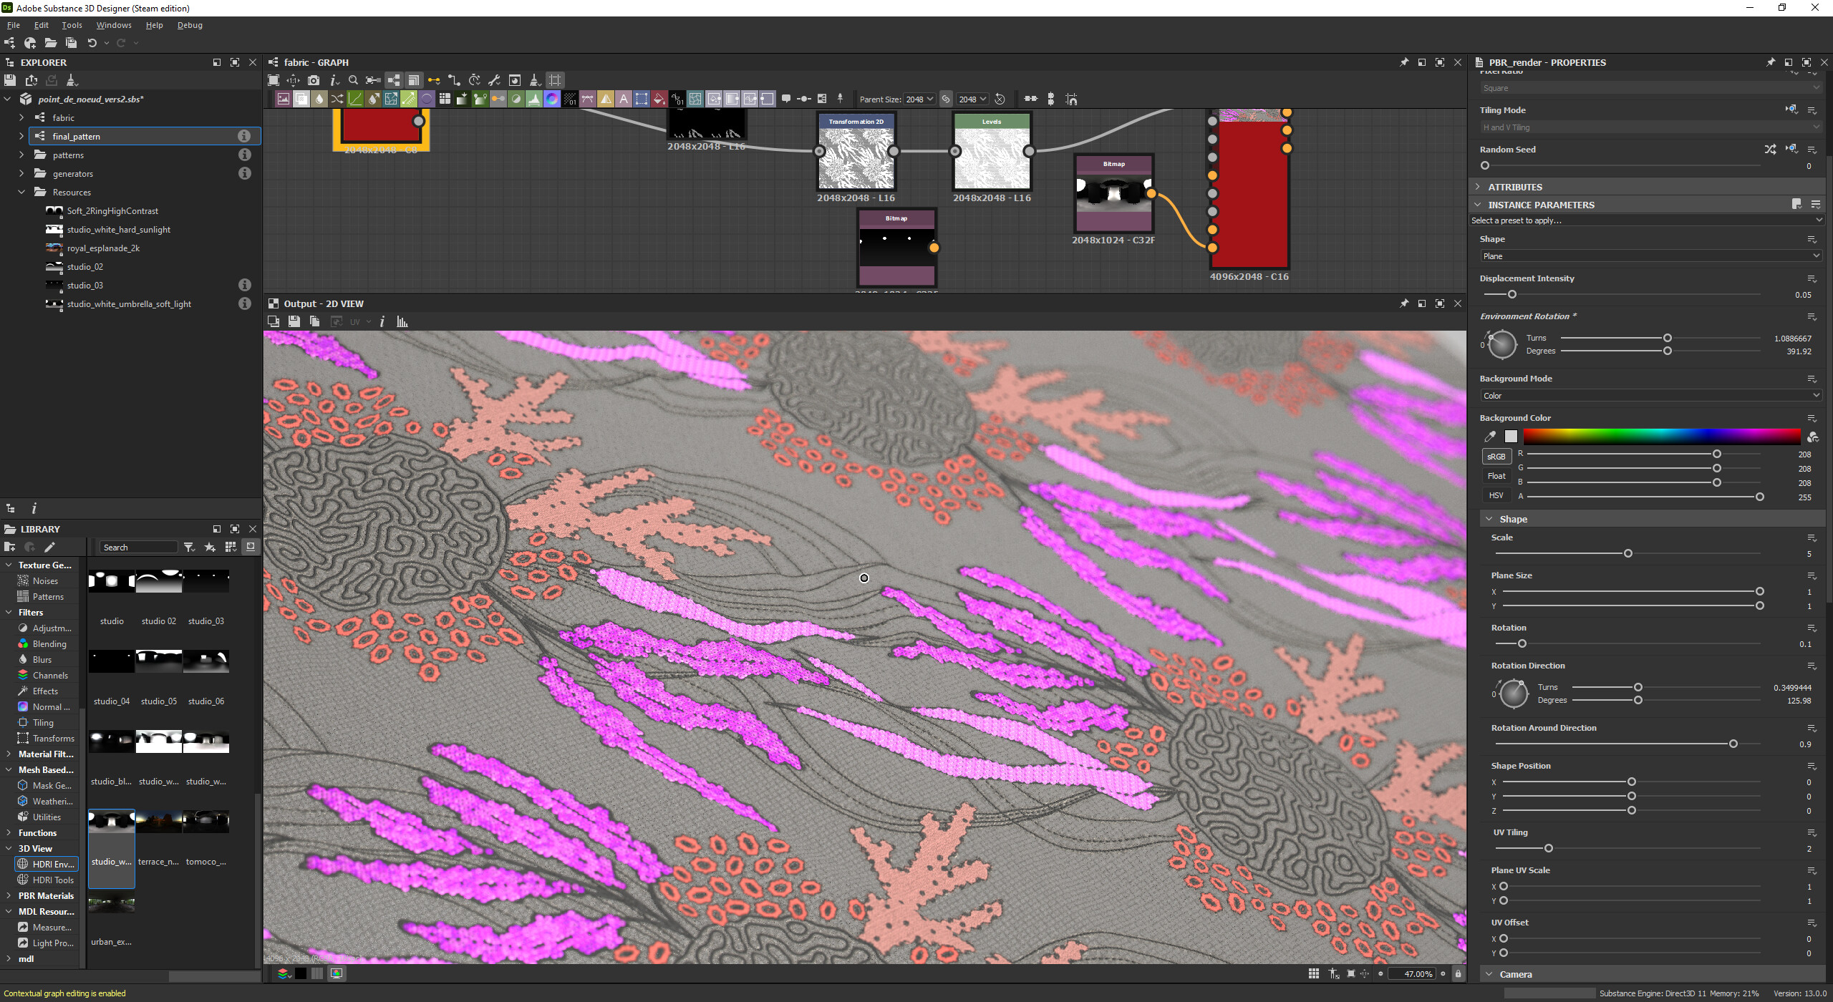Click the sRGB button under Background Color
This screenshot has width=1833, height=1002.
[x=1496, y=456]
